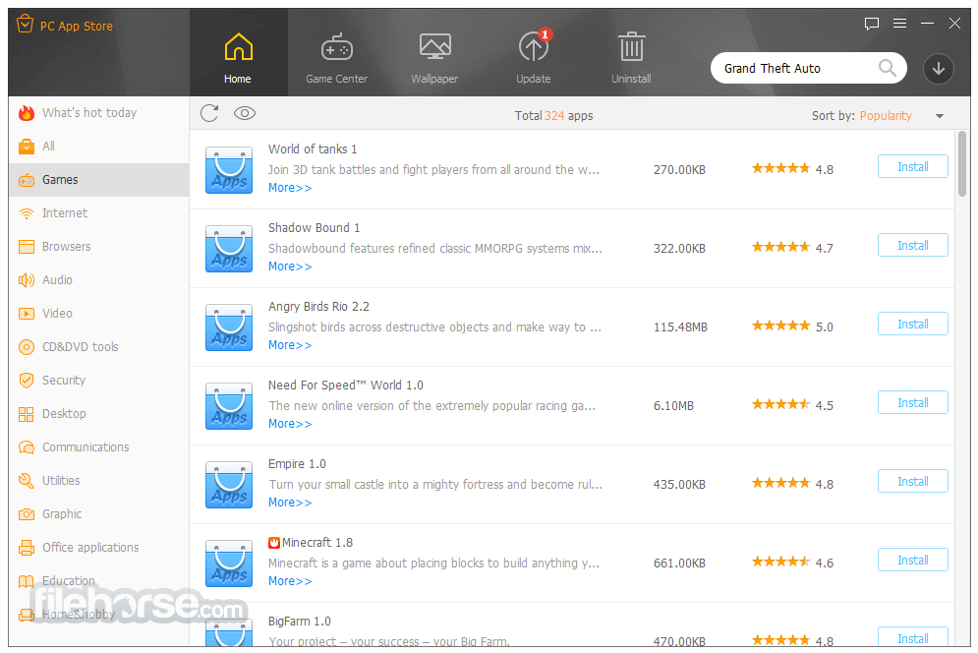This screenshot has height=653, width=978.
Task: Click the Education book icon
Action: click(27, 581)
